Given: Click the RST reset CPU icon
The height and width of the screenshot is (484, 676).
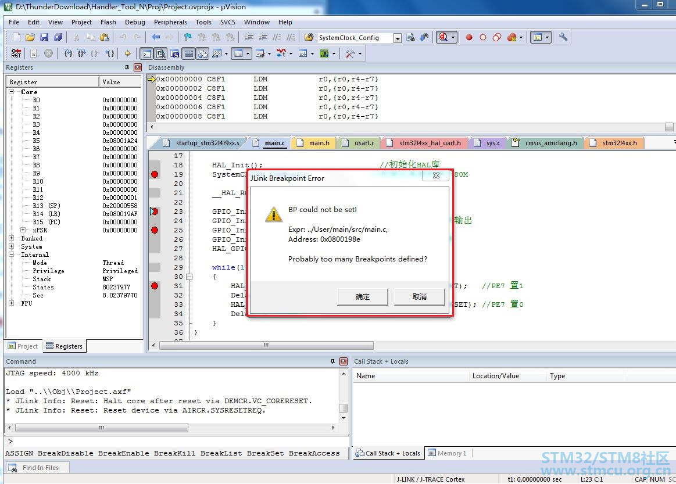Looking at the screenshot, I should pos(16,53).
